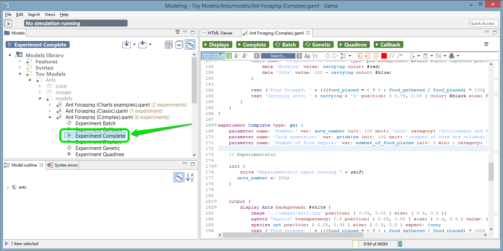The height and width of the screenshot is (251, 503).
Task: Select Experiment Quadtree in the tree
Action: pos(100,154)
